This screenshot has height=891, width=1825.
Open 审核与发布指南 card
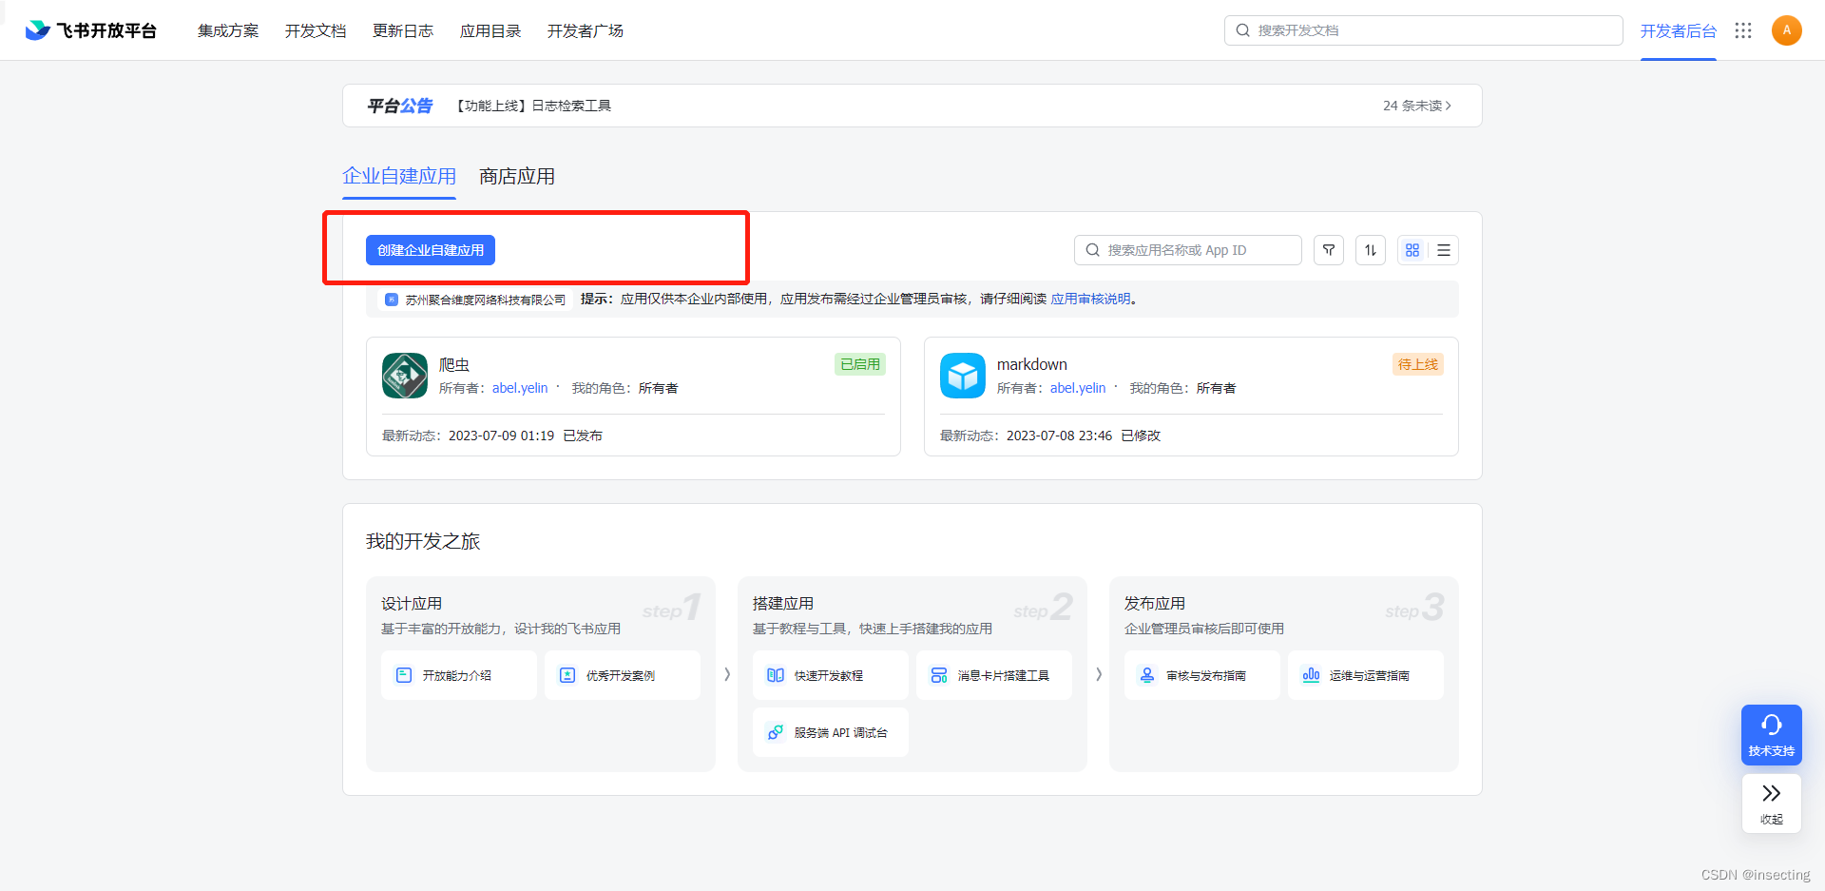click(1201, 675)
